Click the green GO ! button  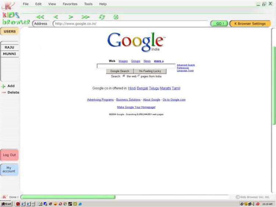[219, 24]
